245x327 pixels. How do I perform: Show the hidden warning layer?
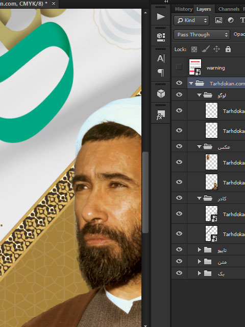[x=179, y=67]
